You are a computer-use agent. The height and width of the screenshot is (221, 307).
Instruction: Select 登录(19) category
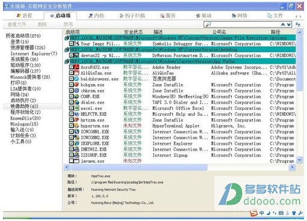20,41
